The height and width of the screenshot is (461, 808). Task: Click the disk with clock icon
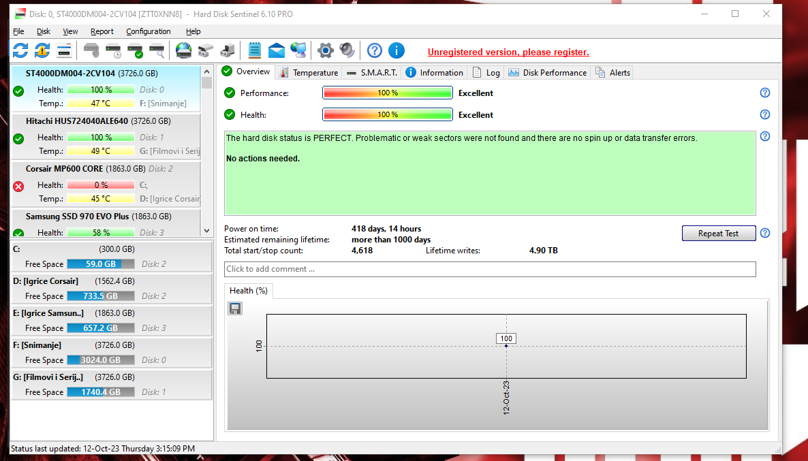pyautogui.click(x=113, y=50)
